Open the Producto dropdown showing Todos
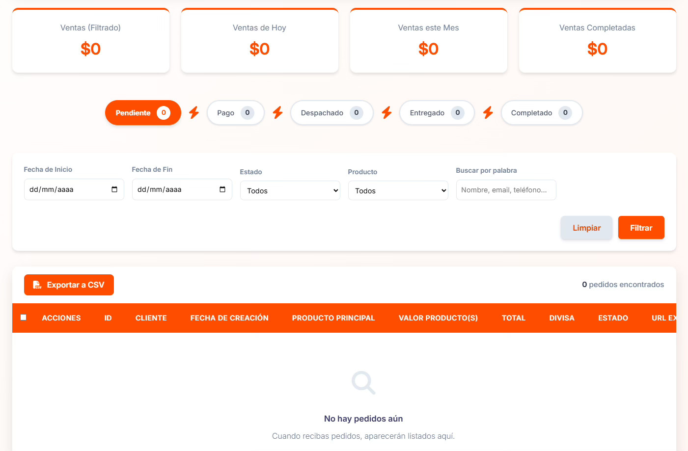This screenshot has height=451, width=688. 398,190
